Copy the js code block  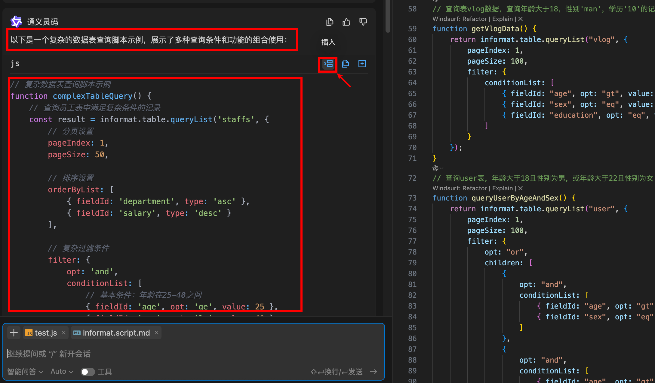click(x=345, y=64)
